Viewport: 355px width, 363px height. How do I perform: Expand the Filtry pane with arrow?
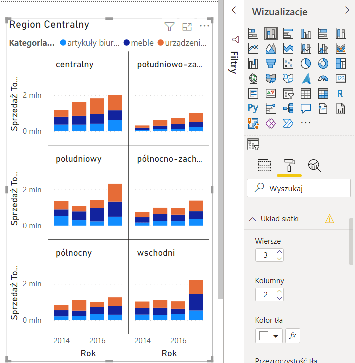pyautogui.click(x=233, y=10)
